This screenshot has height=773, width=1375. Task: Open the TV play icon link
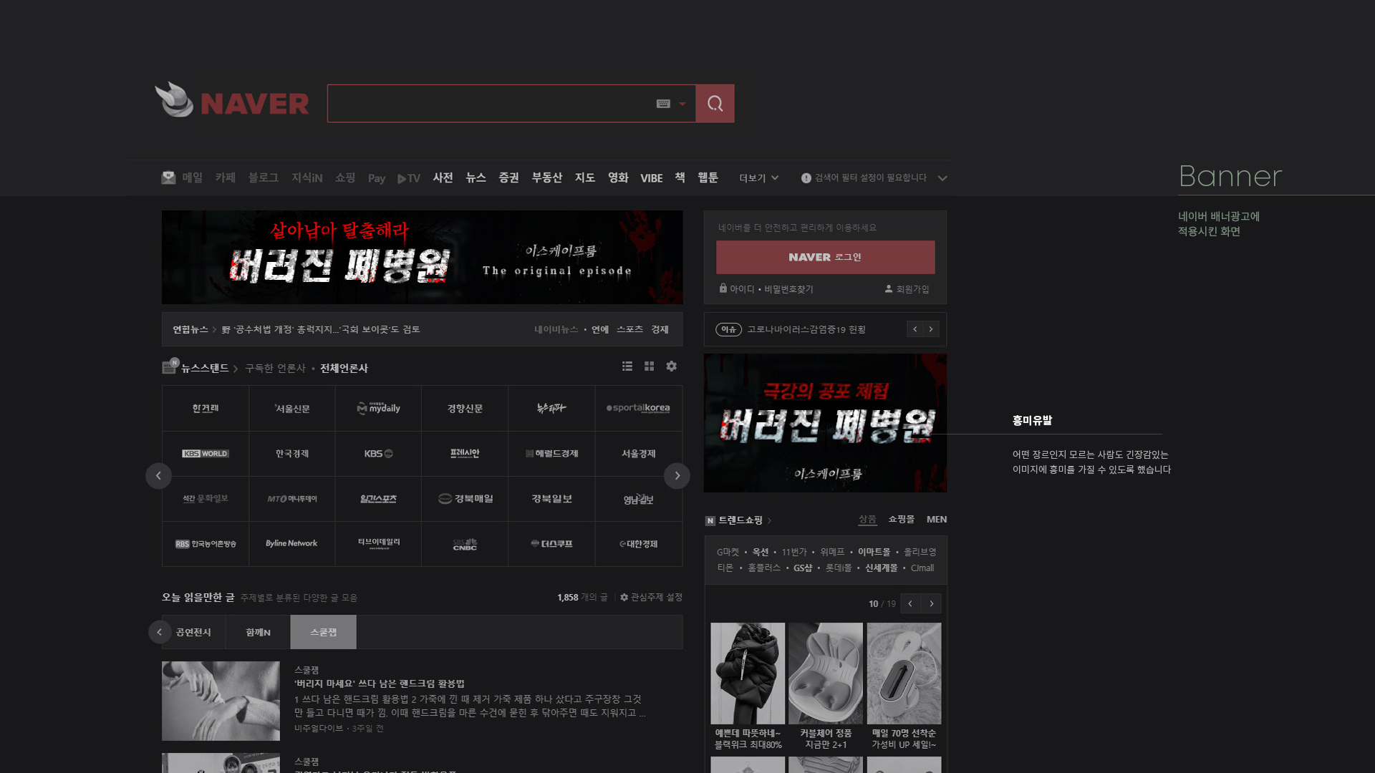pyautogui.click(x=409, y=178)
